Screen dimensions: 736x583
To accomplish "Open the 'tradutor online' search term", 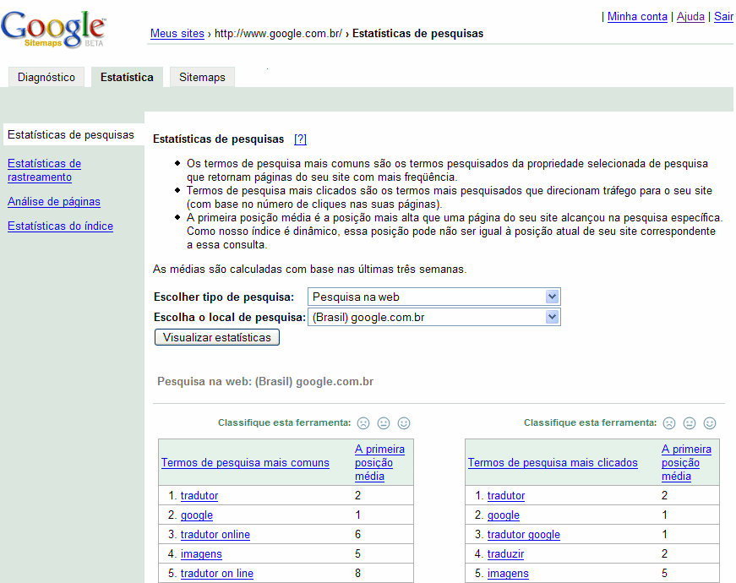I will click(215, 534).
